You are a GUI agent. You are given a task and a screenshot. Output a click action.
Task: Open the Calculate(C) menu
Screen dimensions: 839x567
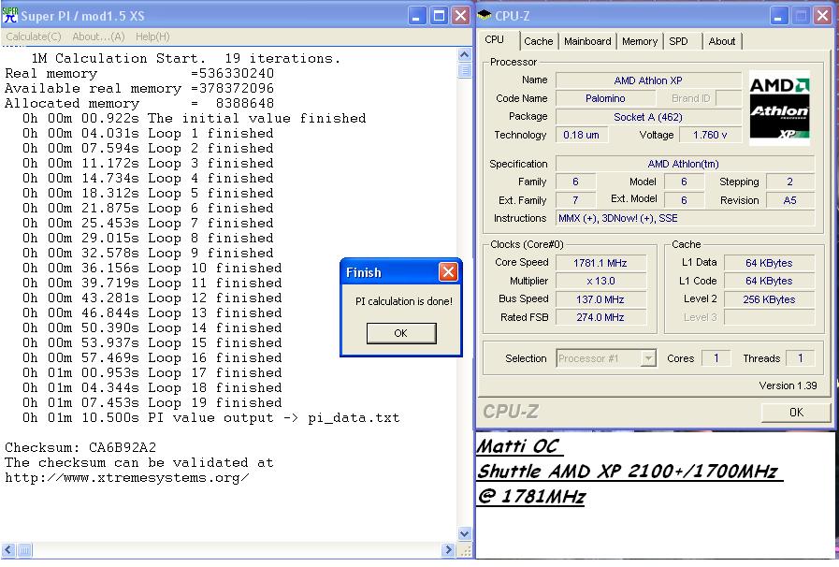(x=33, y=36)
